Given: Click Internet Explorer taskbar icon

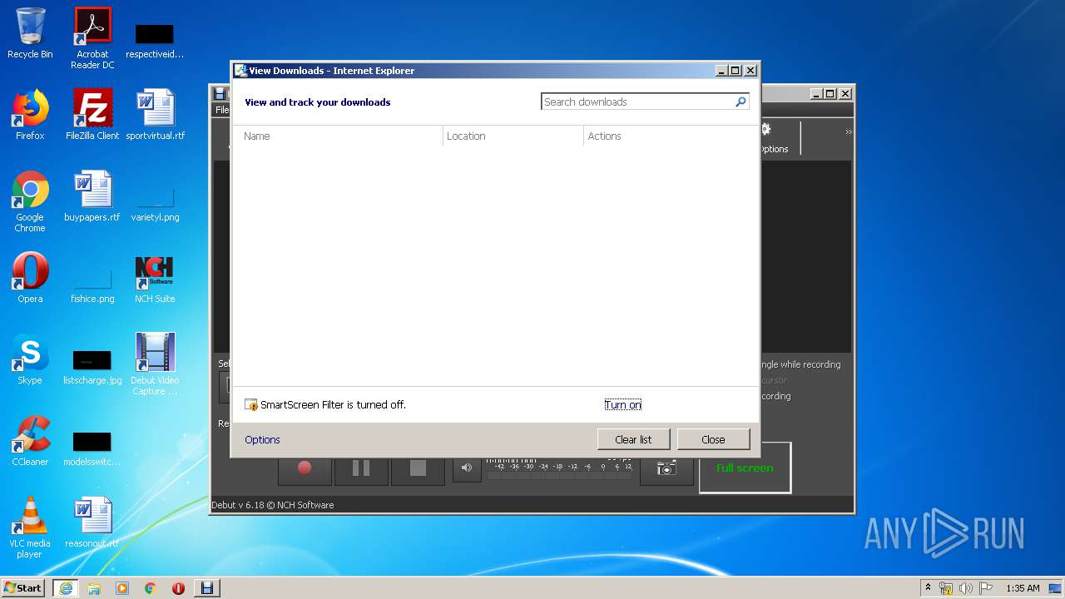Looking at the screenshot, I should point(66,587).
